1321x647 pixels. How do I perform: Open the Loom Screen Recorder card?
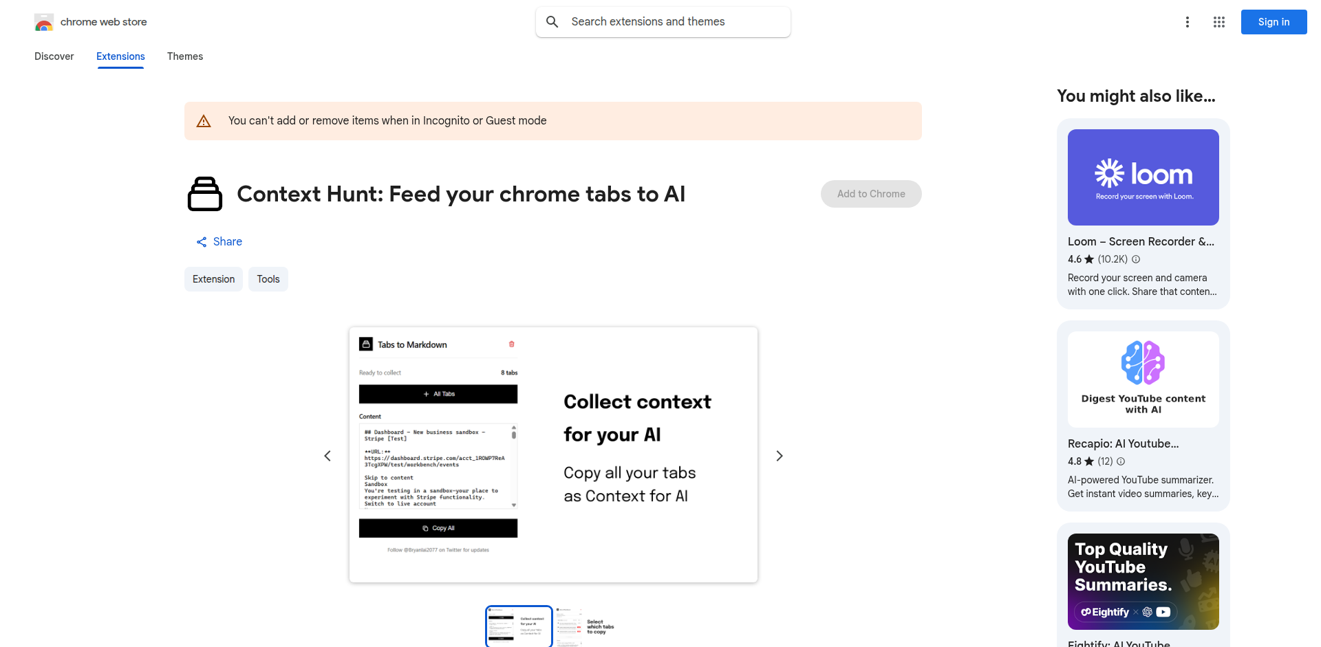pos(1143,214)
